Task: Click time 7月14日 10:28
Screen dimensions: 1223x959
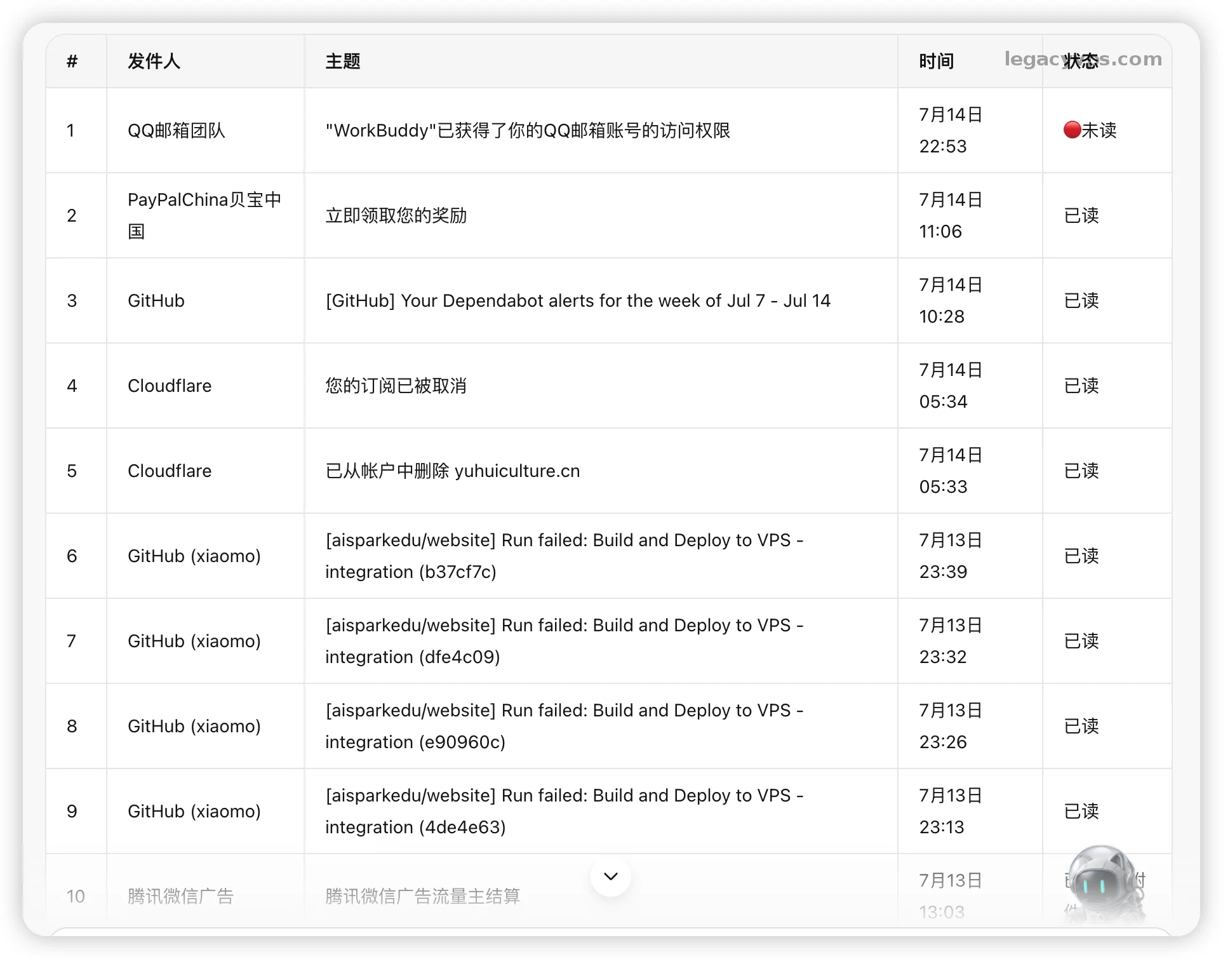Action: click(951, 300)
